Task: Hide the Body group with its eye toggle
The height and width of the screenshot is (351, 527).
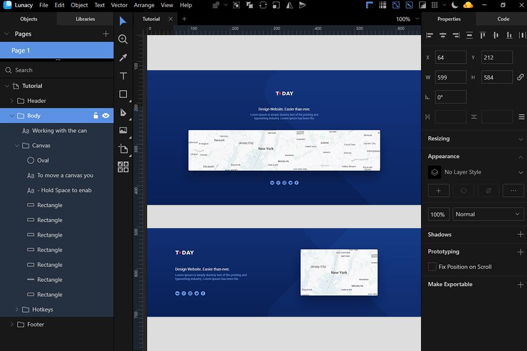Action: pos(105,116)
